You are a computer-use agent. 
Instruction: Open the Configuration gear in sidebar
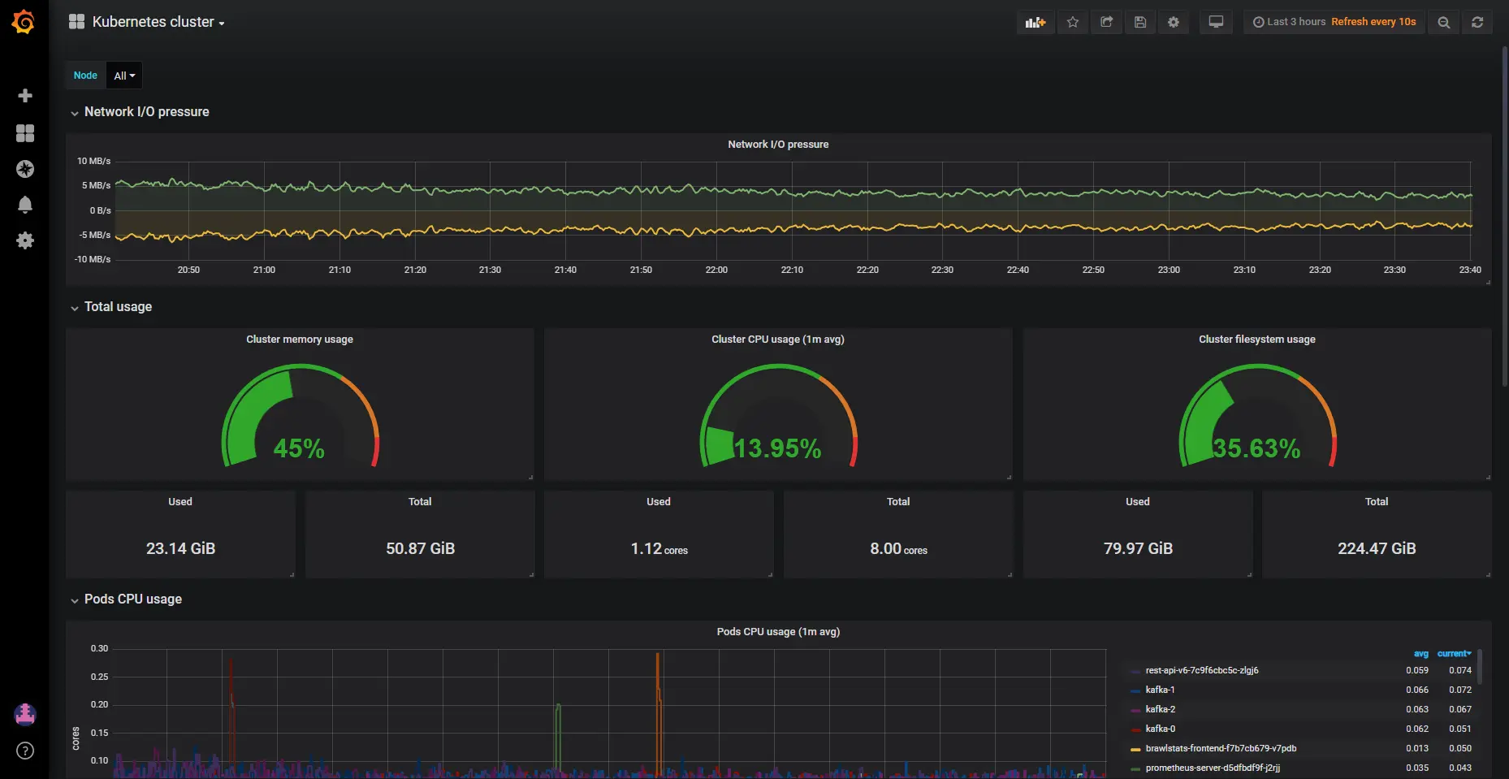tap(25, 240)
